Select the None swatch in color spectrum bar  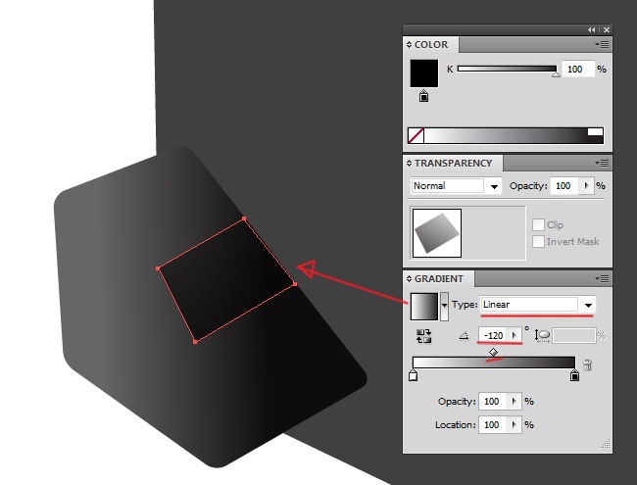click(x=416, y=135)
